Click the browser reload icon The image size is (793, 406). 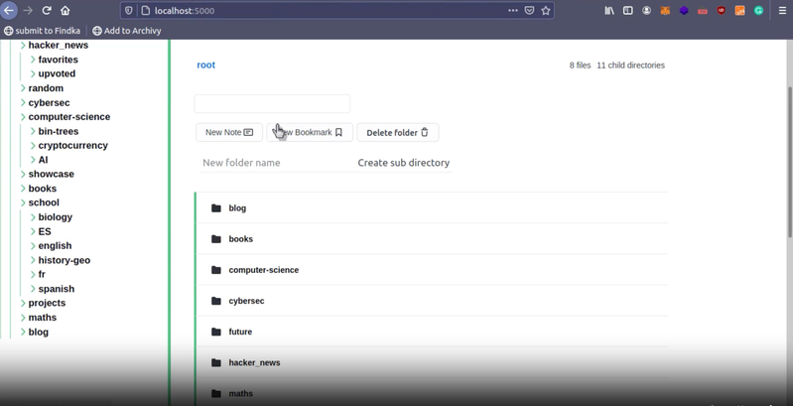click(47, 10)
